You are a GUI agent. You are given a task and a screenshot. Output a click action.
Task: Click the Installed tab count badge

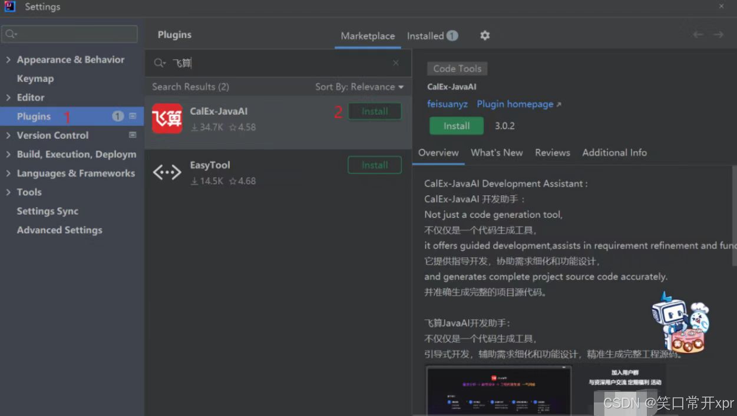pos(452,36)
